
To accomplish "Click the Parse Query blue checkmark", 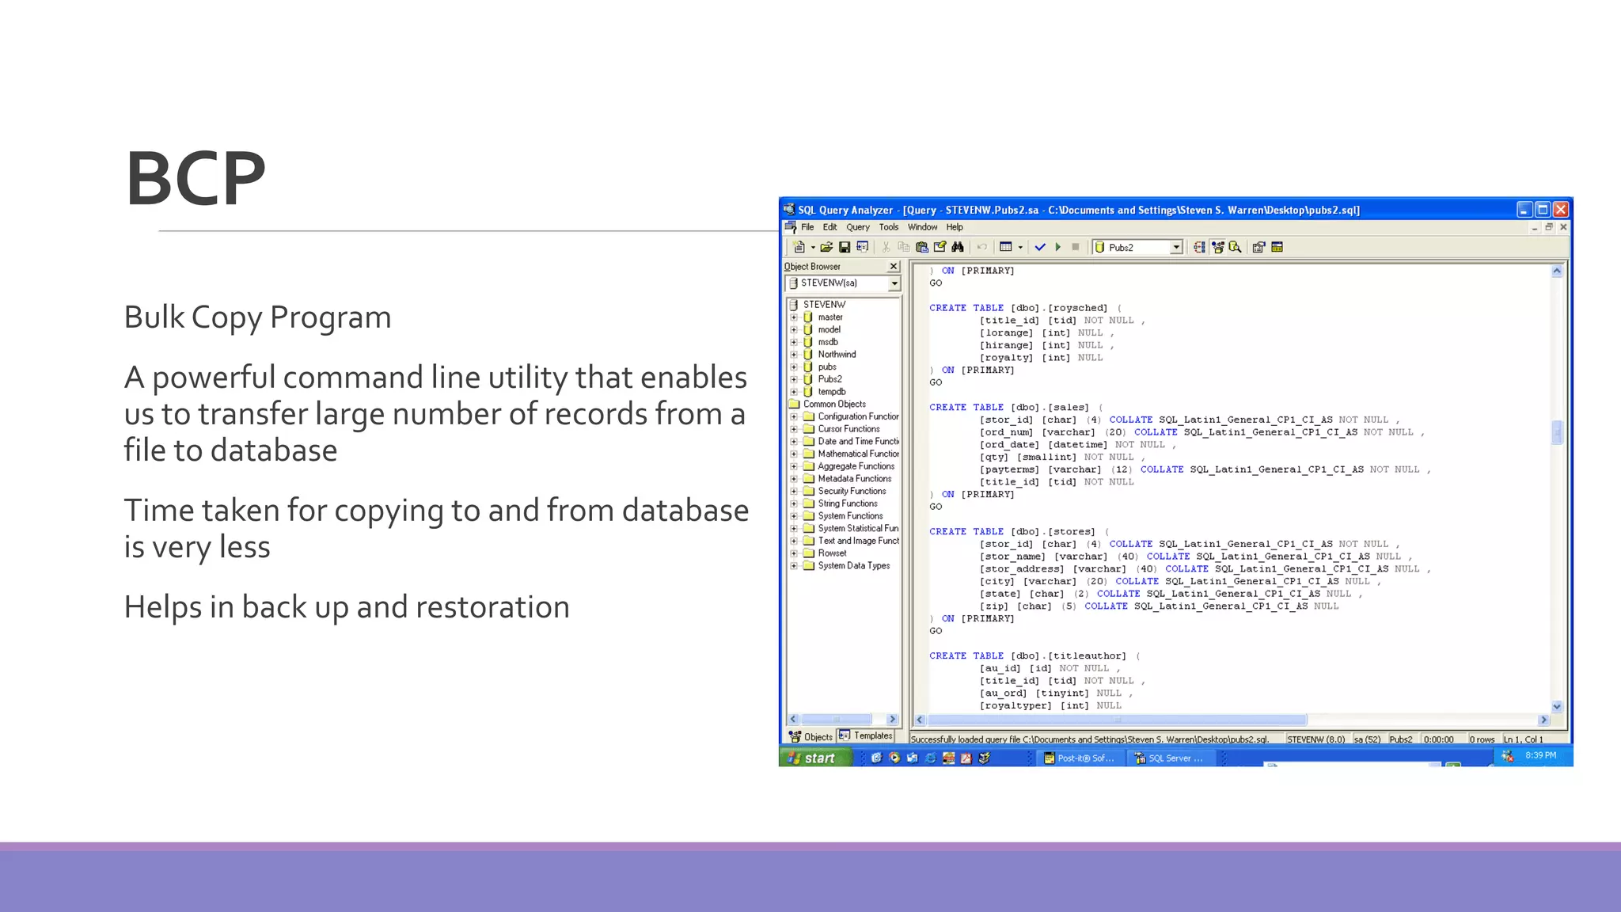I will 1040,247.
